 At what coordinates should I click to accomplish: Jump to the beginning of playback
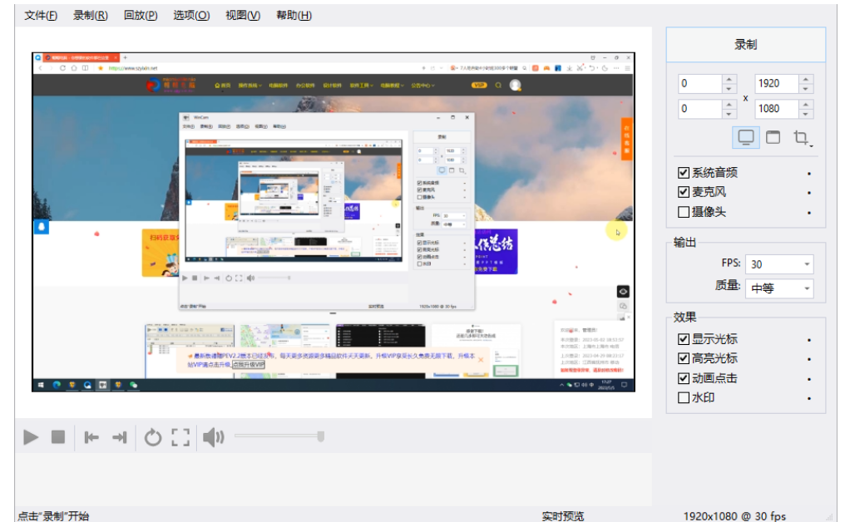[x=91, y=437]
